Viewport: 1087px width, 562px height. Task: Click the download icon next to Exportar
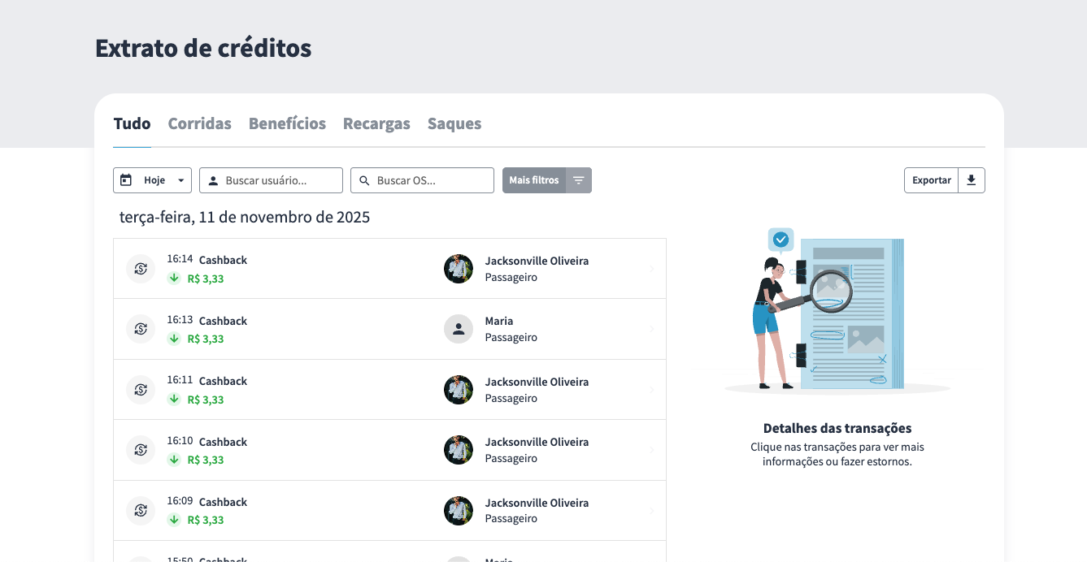tap(971, 180)
